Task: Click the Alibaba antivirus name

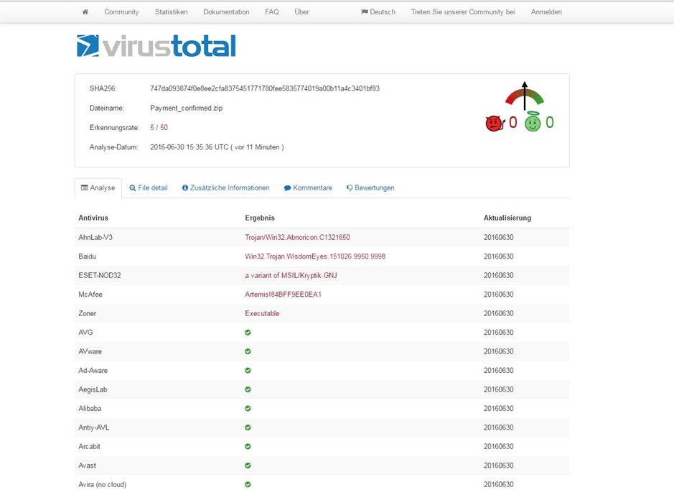Action: click(90, 408)
